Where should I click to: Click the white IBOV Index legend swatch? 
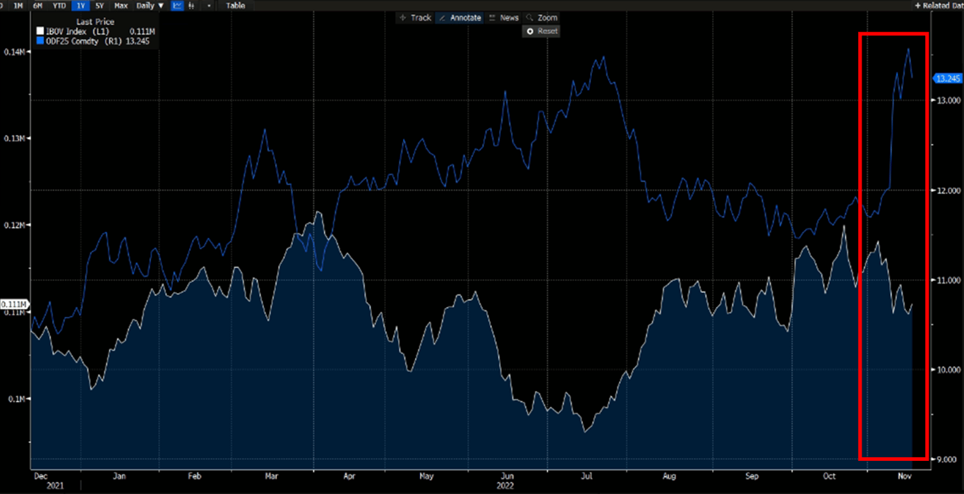[x=40, y=32]
